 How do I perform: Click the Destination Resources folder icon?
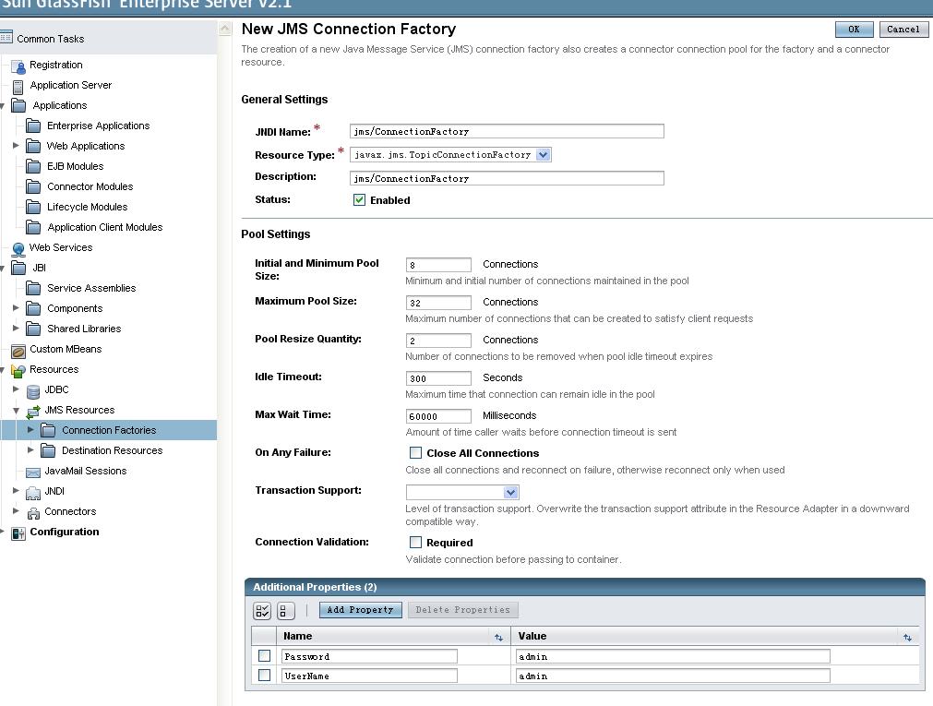click(48, 450)
